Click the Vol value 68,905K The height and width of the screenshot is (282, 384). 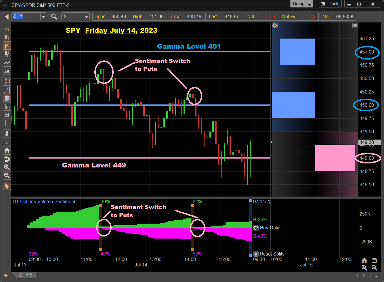345,17
